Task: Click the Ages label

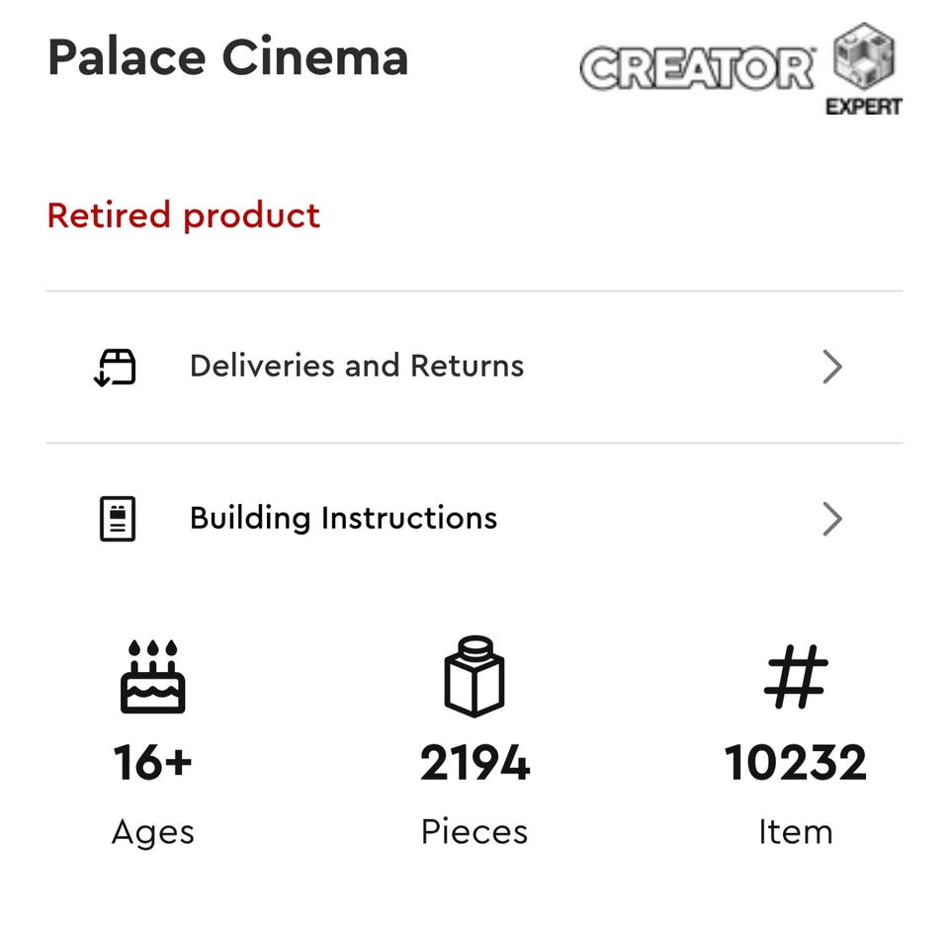Action: pyautogui.click(x=152, y=832)
